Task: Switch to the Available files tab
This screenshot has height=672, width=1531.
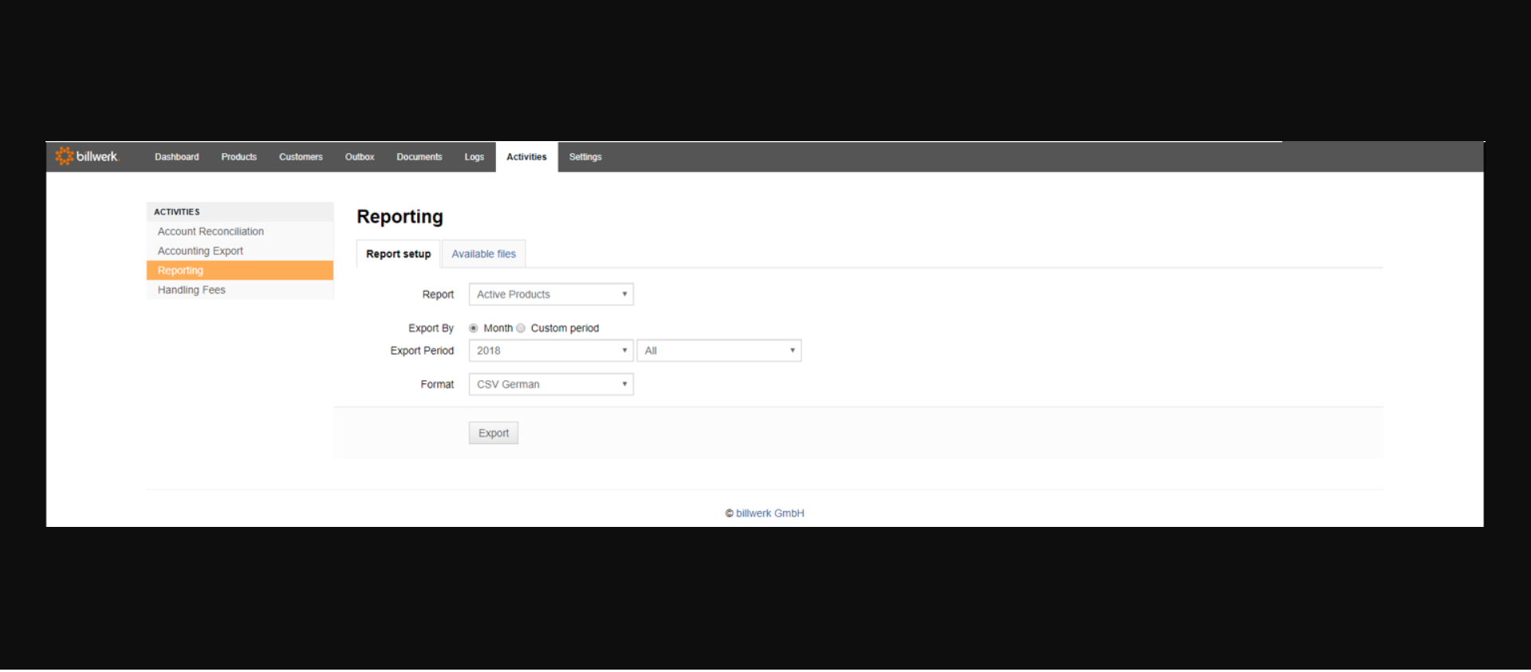Action: point(483,254)
